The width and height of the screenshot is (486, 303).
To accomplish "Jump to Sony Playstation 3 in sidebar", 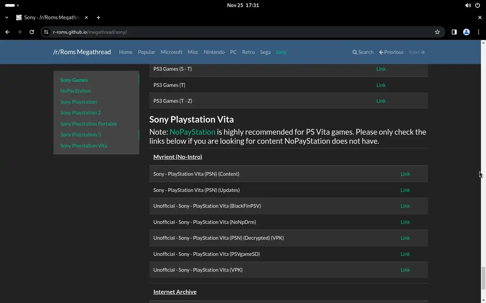I will 80,134.
